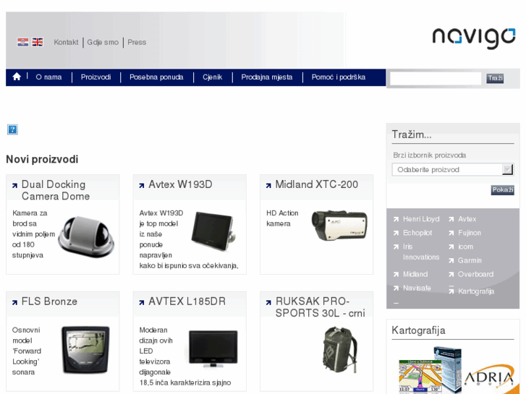Open Dual Docking Camera Dome product title
Image resolution: width=526 pixels, height=394 pixels.
point(56,190)
